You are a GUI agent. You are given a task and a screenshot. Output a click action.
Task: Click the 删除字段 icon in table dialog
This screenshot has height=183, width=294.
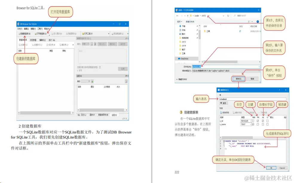pos(234,113)
